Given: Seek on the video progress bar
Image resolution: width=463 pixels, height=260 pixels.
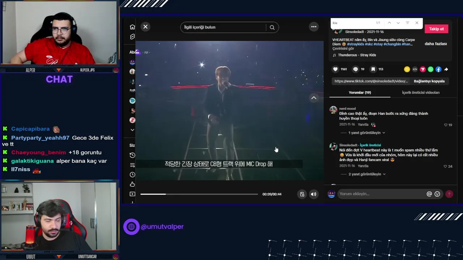Looking at the screenshot, I should tap(199, 194).
